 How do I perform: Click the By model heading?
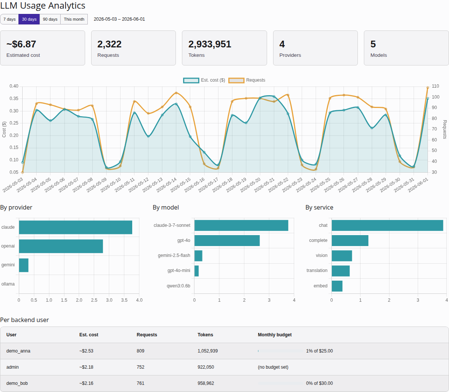pos(166,208)
